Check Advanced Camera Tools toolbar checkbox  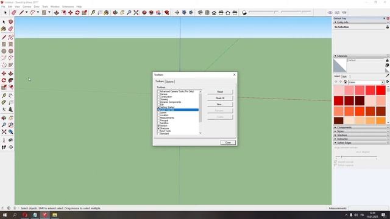(x=158, y=91)
